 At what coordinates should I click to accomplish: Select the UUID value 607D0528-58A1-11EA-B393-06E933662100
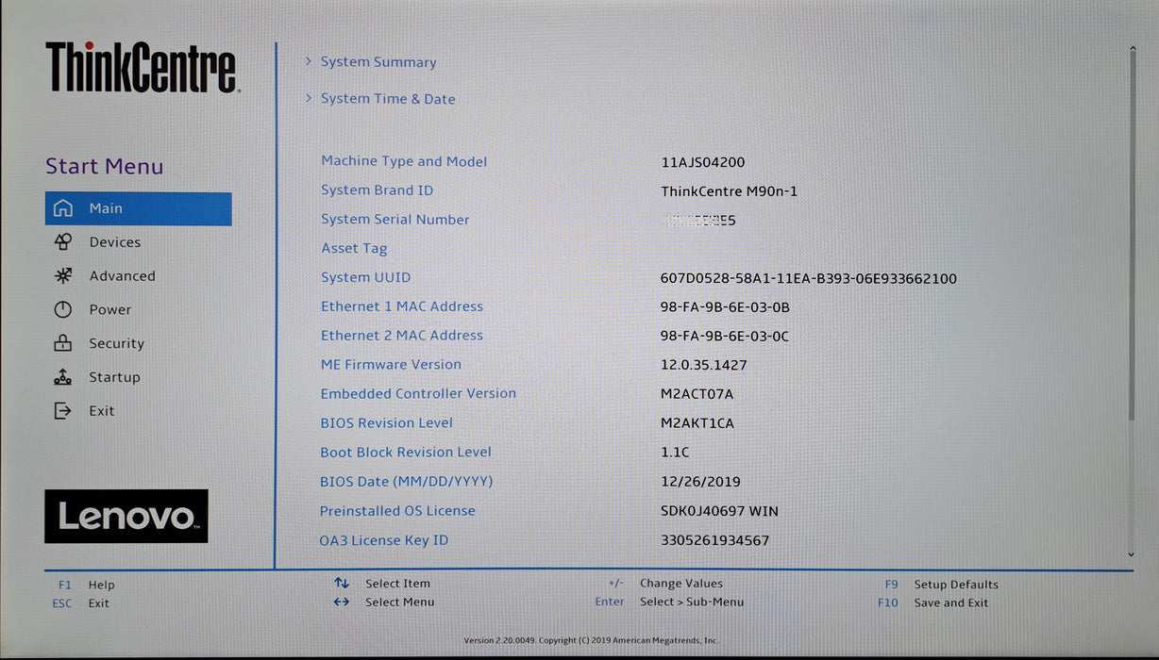[x=809, y=279]
